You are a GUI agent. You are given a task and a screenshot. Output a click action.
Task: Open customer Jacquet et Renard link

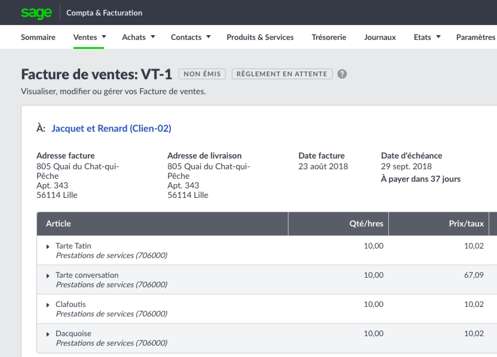(x=111, y=128)
